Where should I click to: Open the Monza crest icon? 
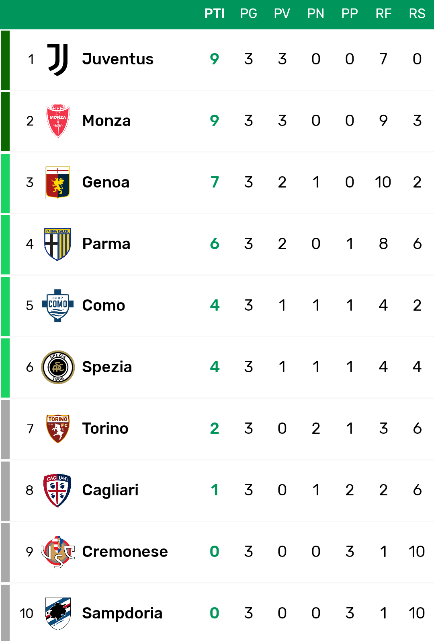[58, 121]
